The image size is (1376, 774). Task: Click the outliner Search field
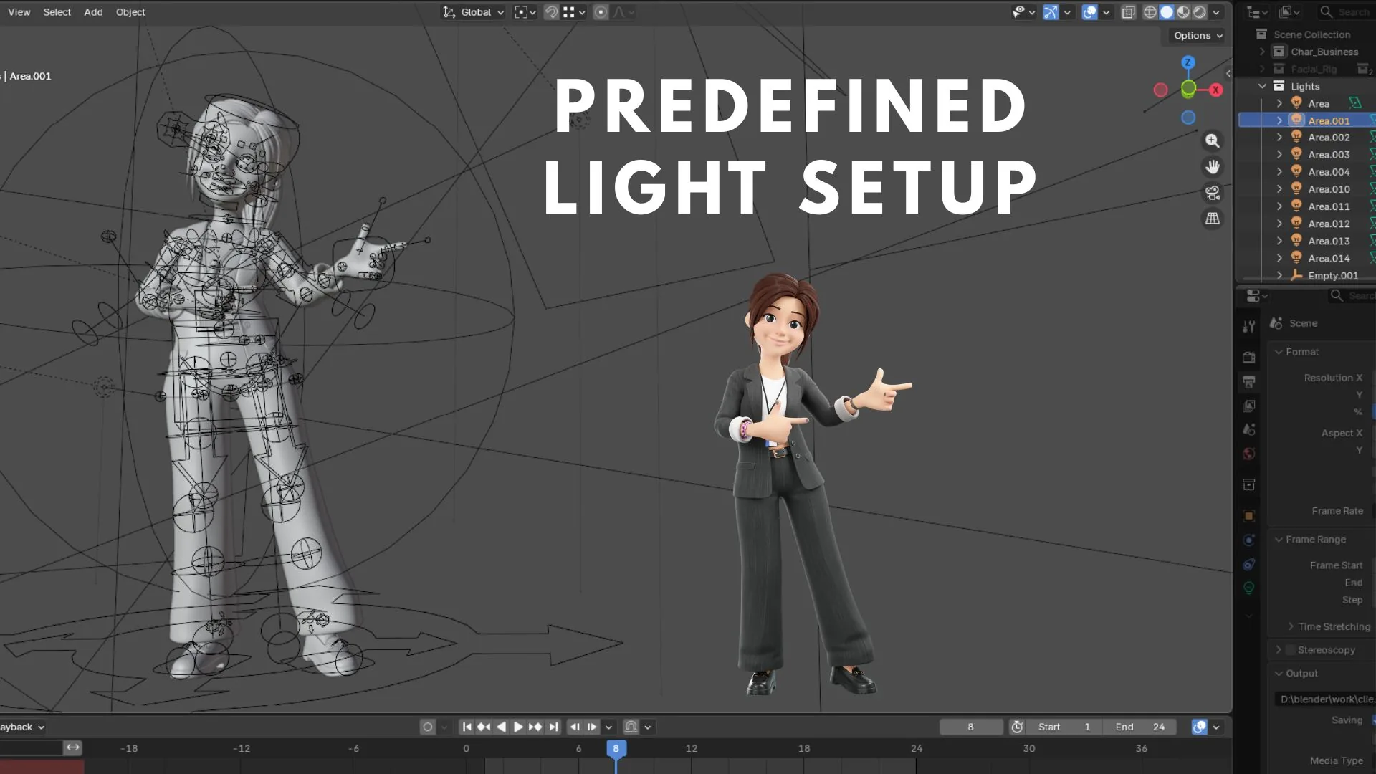pyautogui.click(x=1346, y=12)
